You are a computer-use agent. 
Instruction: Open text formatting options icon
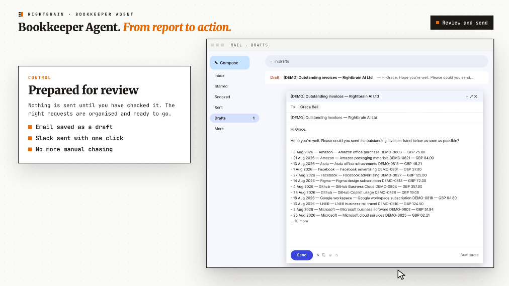pyautogui.click(x=318, y=255)
